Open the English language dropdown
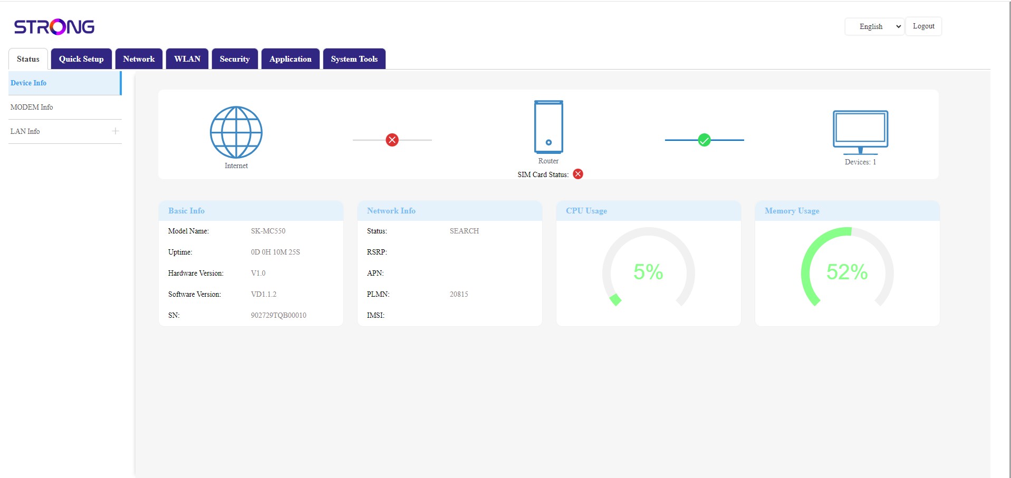Viewport: 1011px width, 478px height. pyautogui.click(x=874, y=26)
